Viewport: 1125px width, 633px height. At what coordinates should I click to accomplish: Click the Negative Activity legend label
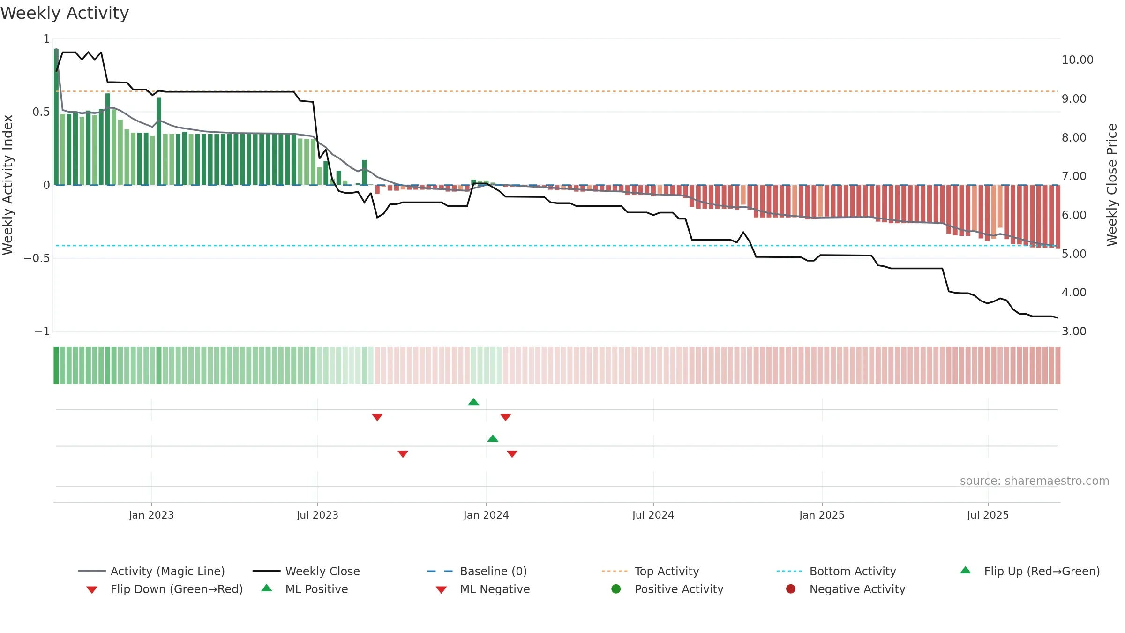(x=857, y=589)
